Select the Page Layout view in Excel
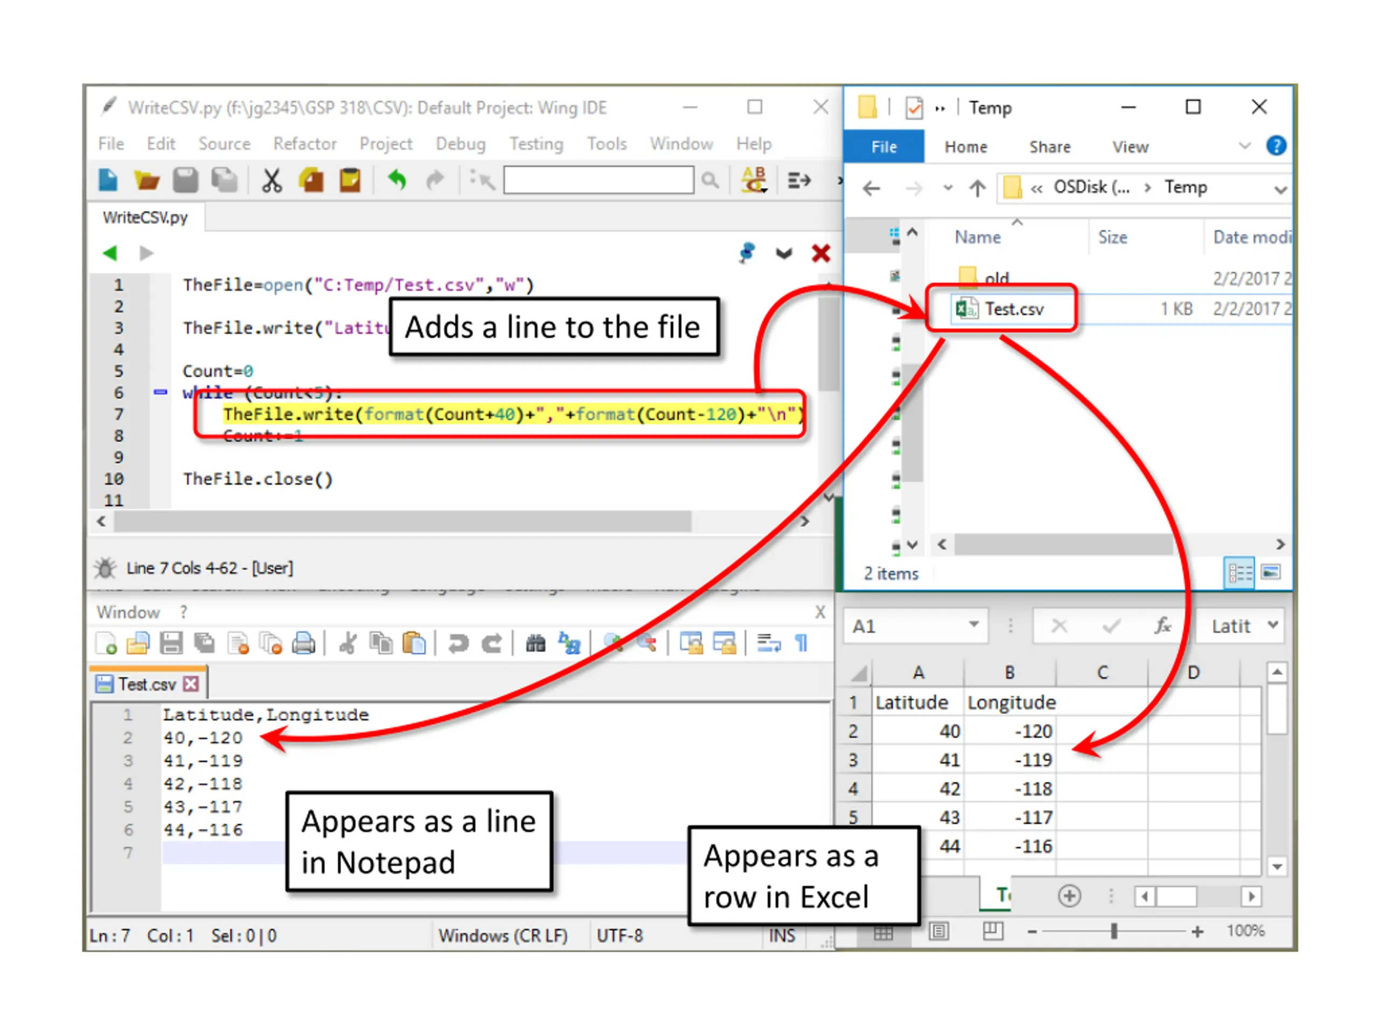Screen dimensions: 1379x1034 (938, 932)
